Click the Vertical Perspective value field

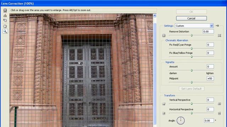pyautogui.click(x=210, y=100)
